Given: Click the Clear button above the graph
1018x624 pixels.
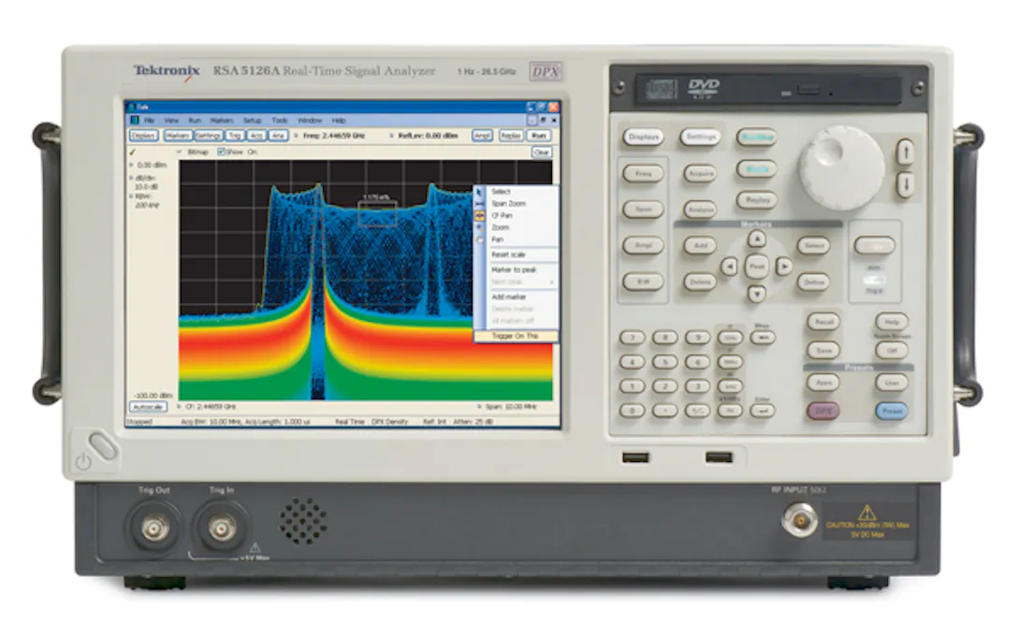Looking at the screenshot, I should click(x=542, y=152).
